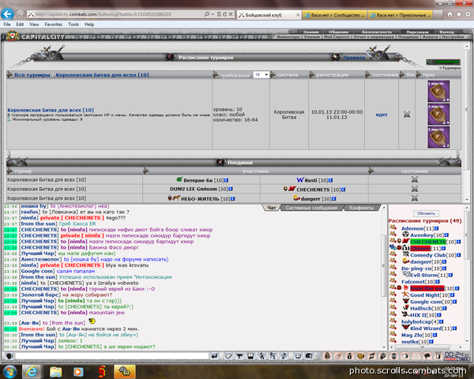Screen dimensions: 474x379
Task: Switch to Васи.нет Прикольные browser tab
Action: [401, 15]
